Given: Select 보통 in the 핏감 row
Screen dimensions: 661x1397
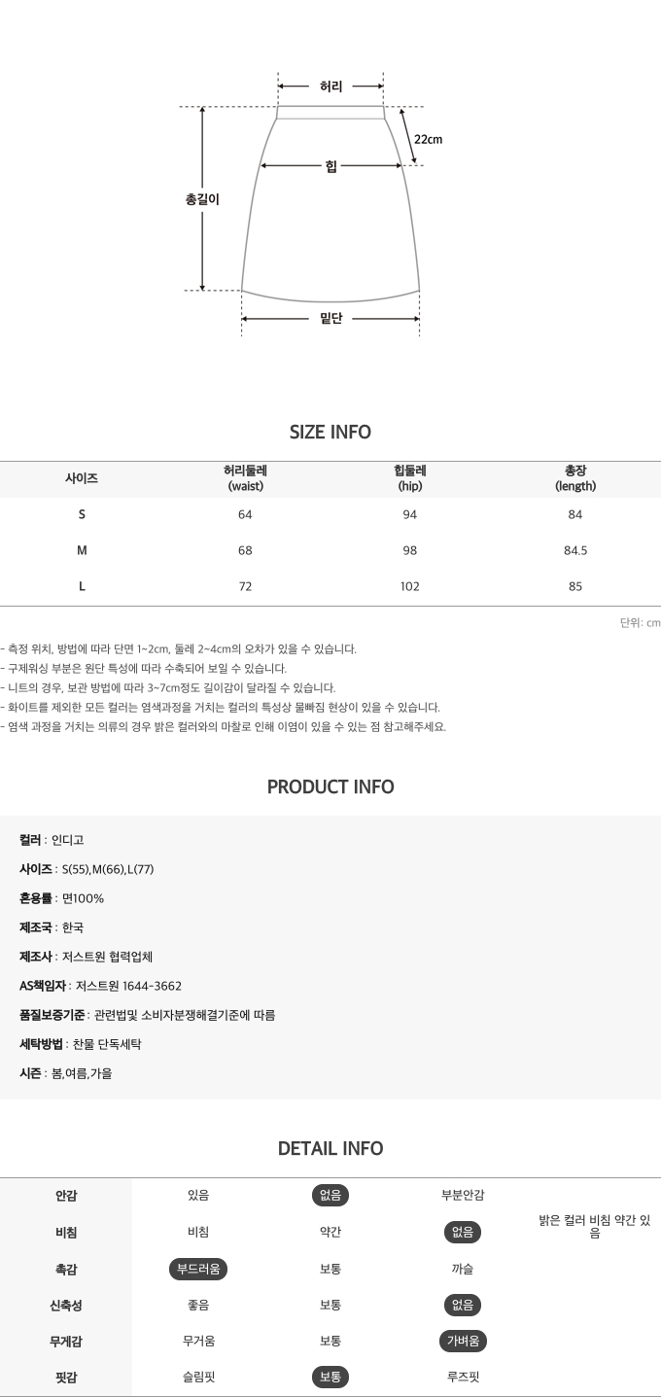Looking at the screenshot, I should coord(330,1378).
